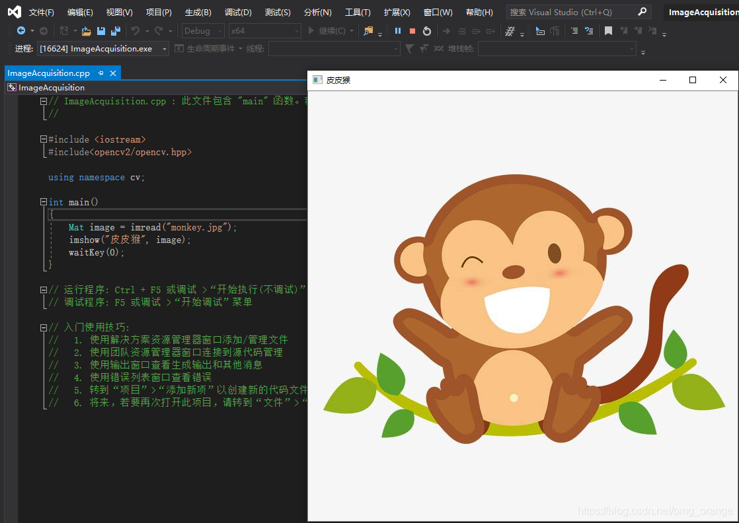Click the Navigate Forward arrow icon
This screenshot has height=523, width=739.
(44, 30)
